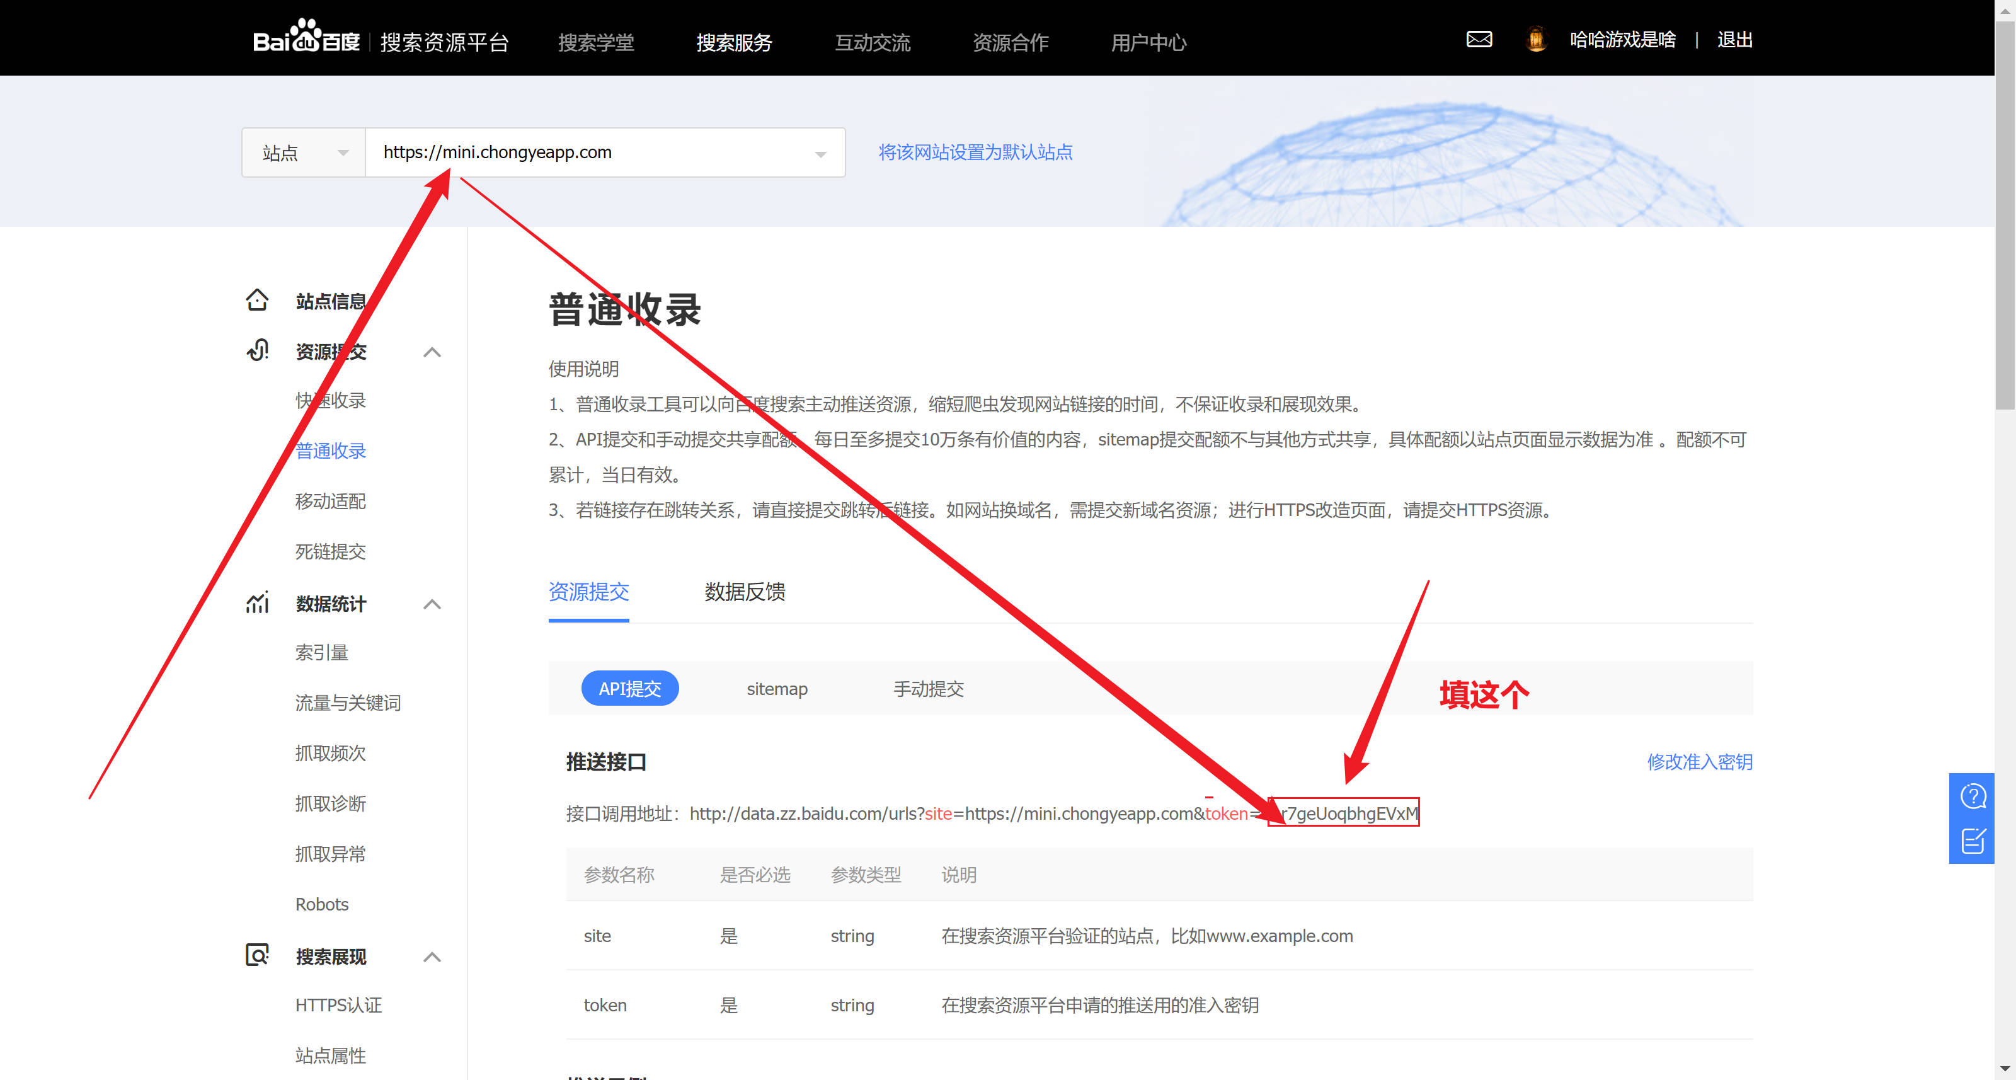Switch to the 资源提交 tab
This screenshot has height=1080, width=2016.
pos(588,592)
